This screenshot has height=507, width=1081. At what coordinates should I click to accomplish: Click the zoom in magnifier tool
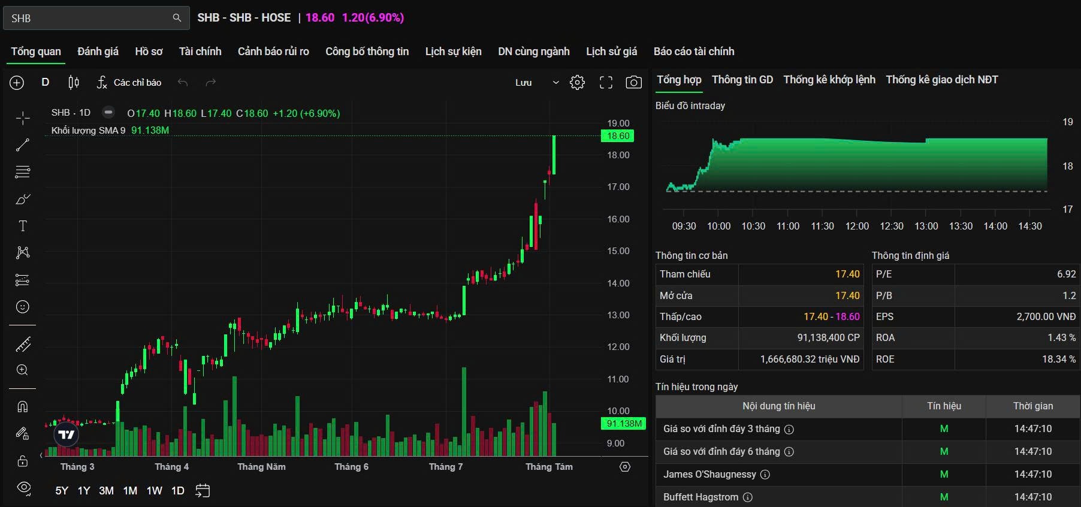coord(23,370)
